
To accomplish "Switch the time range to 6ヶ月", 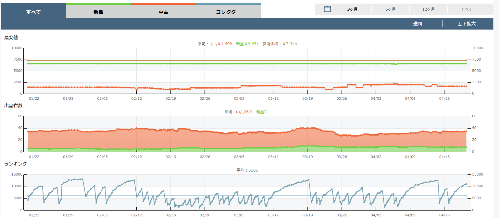I will [391, 9].
